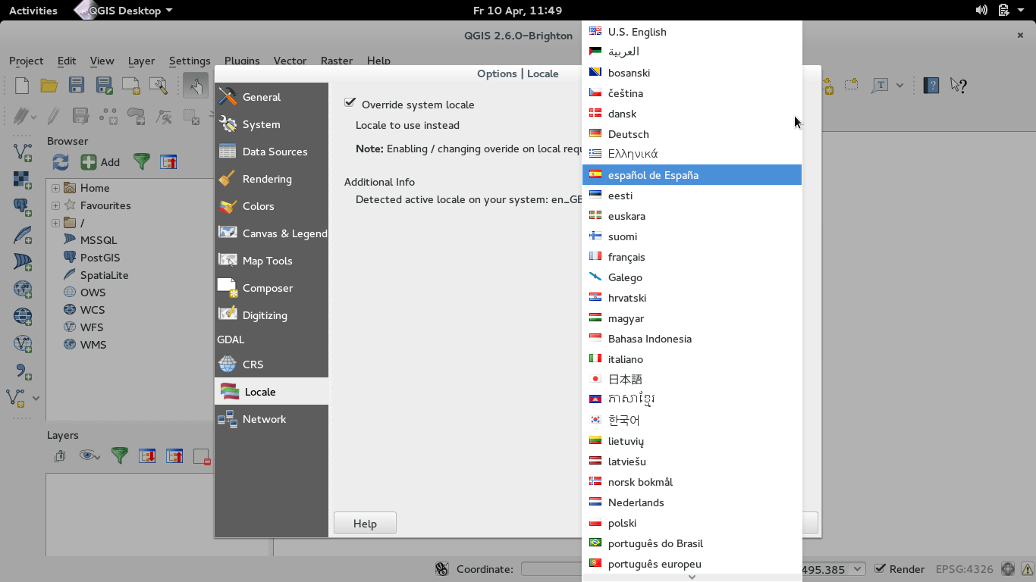This screenshot has width=1036, height=582.
Task: Open the Settings menu
Action: point(190,61)
